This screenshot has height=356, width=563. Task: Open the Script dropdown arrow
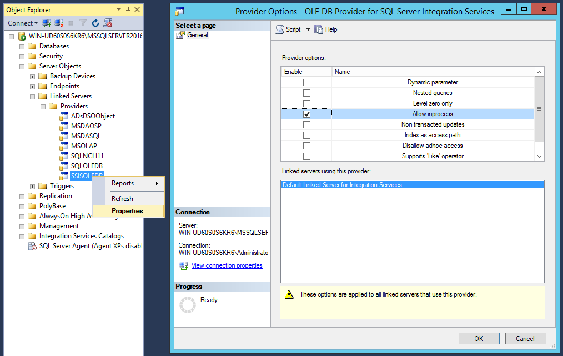[x=308, y=29]
